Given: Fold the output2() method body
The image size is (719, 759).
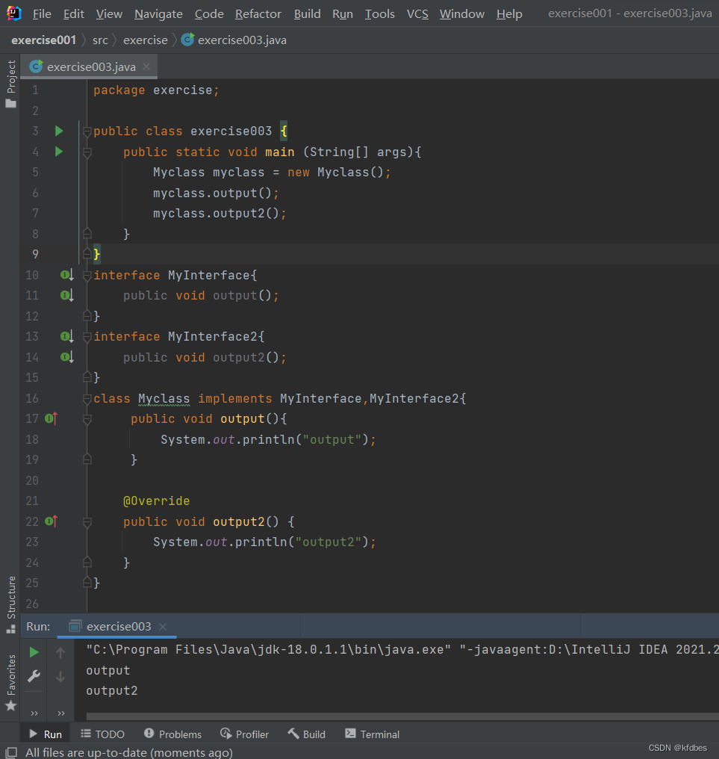Looking at the screenshot, I should coord(87,522).
